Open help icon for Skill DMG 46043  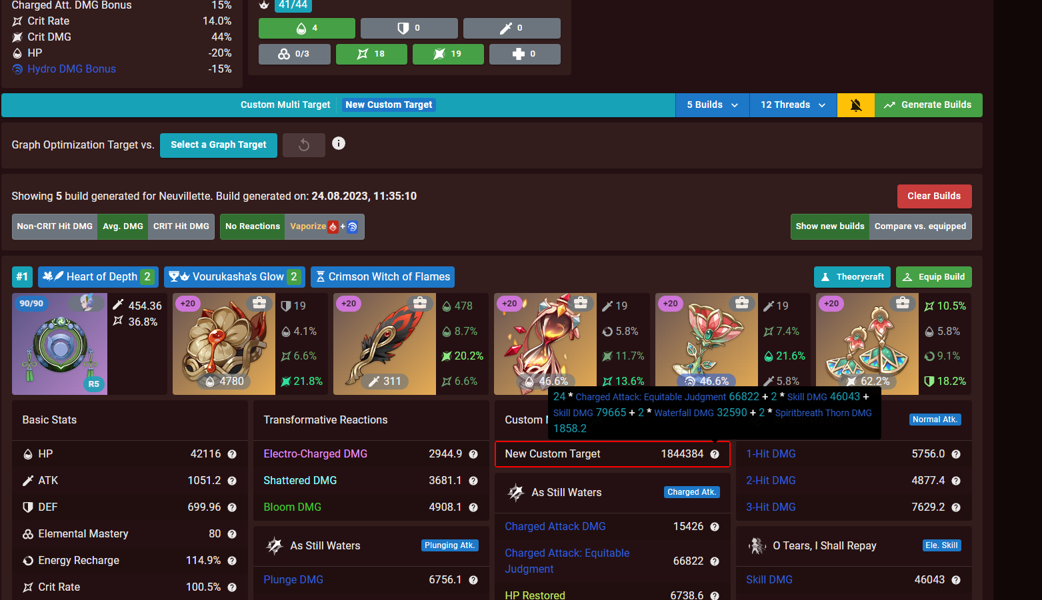(x=956, y=580)
